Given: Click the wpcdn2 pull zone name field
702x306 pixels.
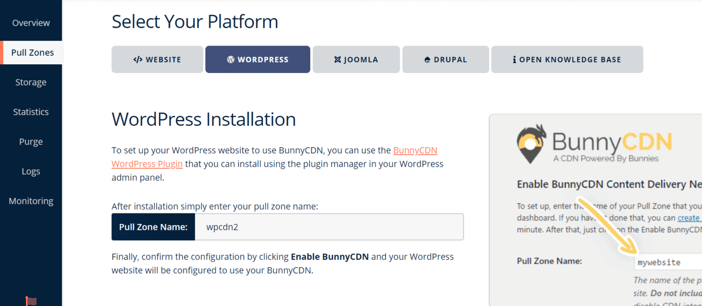Looking at the screenshot, I should pyautogui.click(x=329, y=227).
